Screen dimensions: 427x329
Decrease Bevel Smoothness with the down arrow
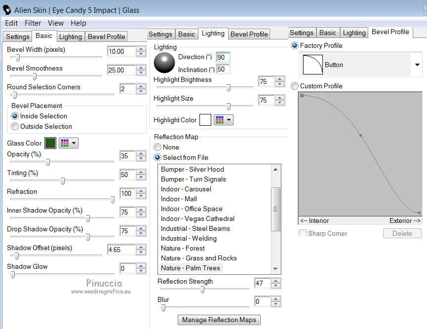(141, 73)
